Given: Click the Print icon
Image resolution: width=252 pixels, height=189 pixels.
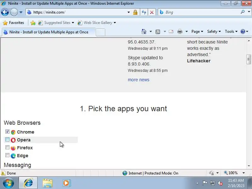Looking at the screenshot, I should tap(180, 31).
